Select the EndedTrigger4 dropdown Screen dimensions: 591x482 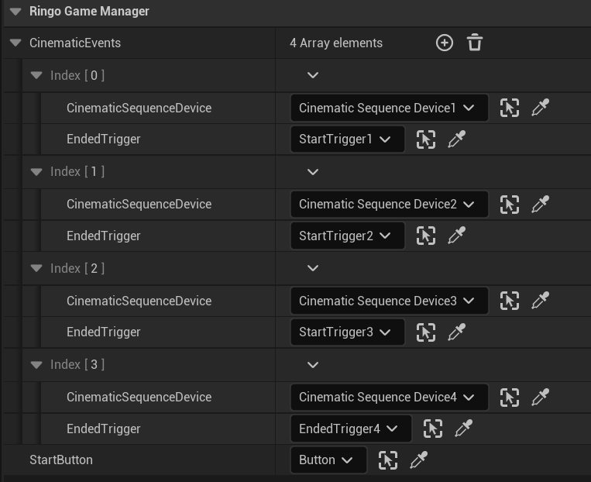(349, 429)
